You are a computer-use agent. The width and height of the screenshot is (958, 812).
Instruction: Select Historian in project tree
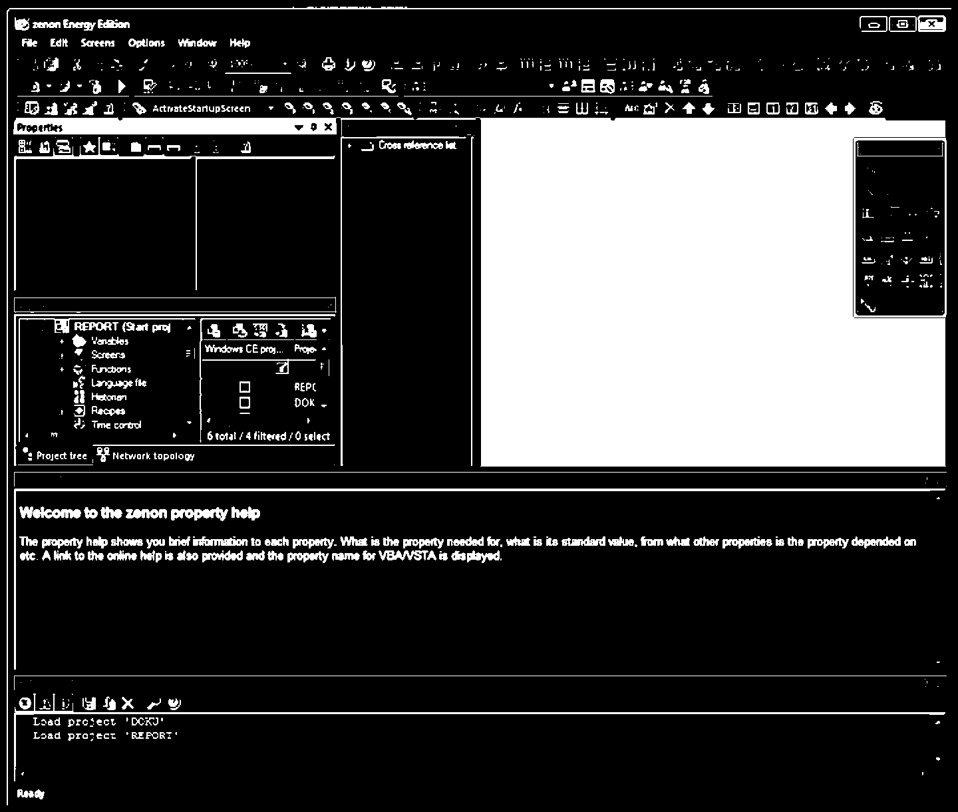click(x=108, y=397)
